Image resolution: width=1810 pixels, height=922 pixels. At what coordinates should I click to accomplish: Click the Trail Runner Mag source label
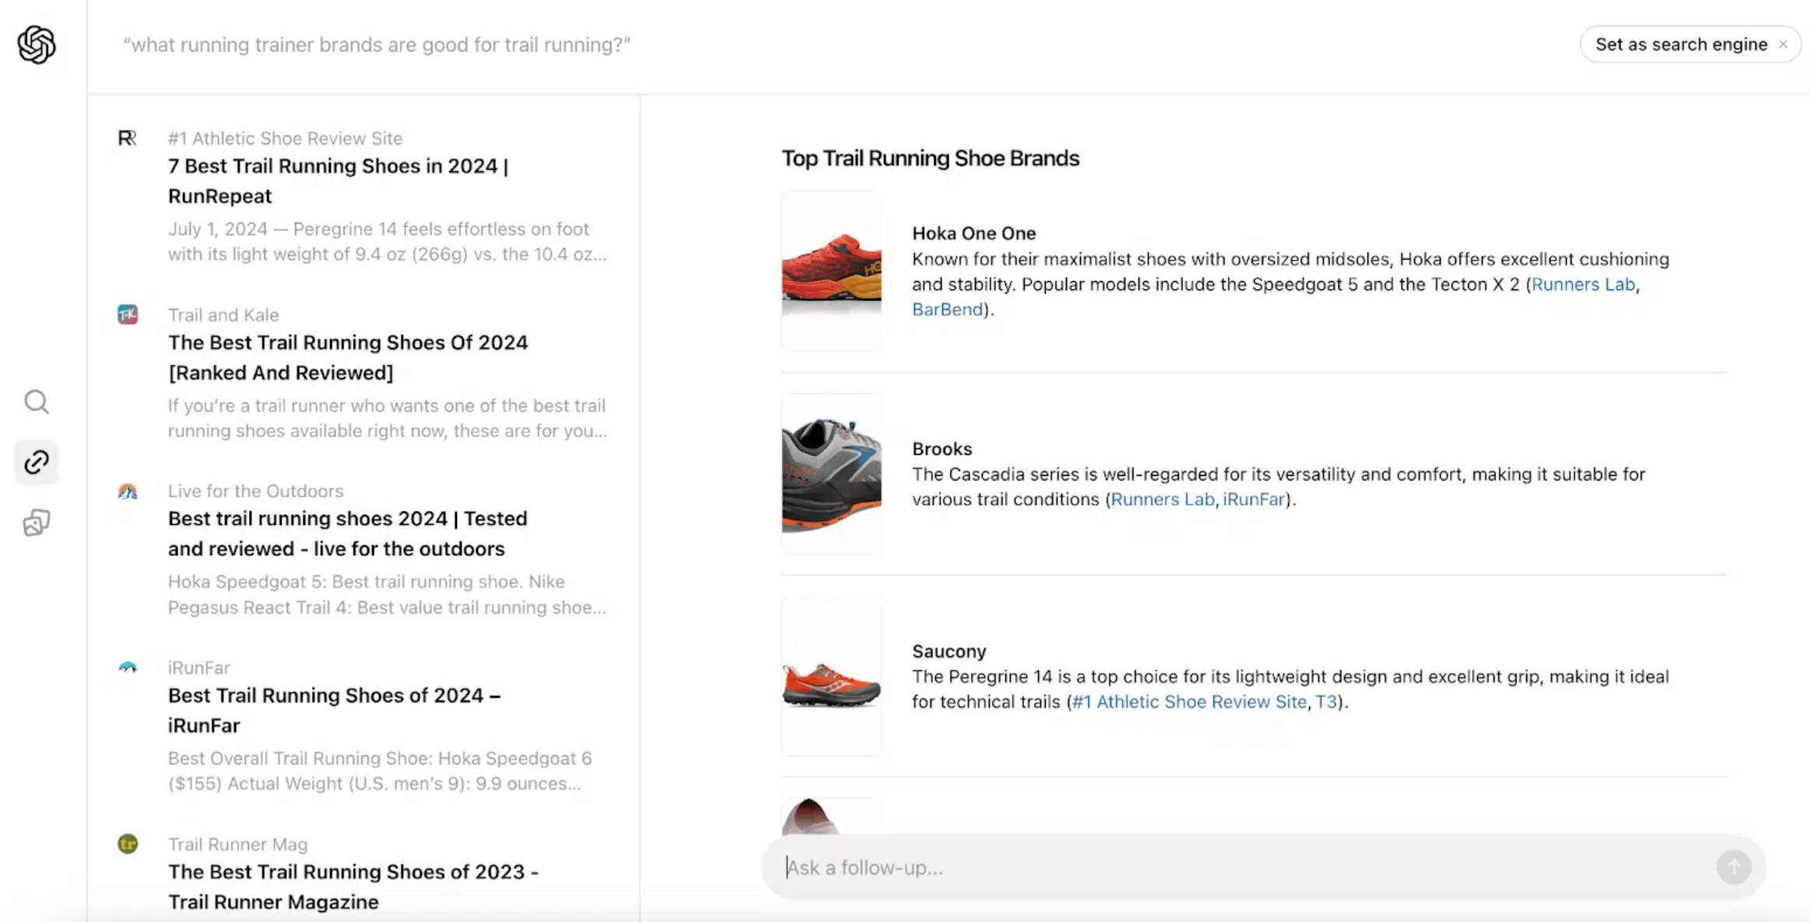(238, 844)
